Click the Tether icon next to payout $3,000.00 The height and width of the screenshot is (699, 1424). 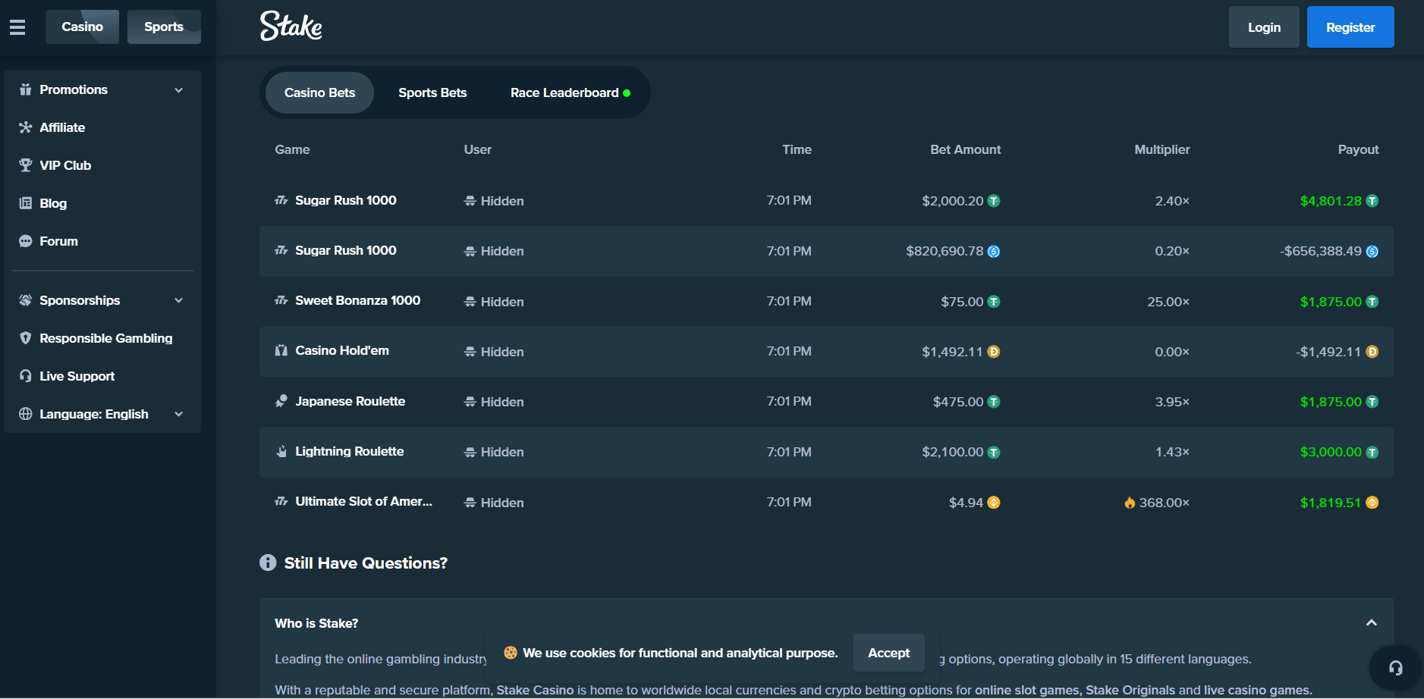pyautogui.click(x=1372, y=452)
